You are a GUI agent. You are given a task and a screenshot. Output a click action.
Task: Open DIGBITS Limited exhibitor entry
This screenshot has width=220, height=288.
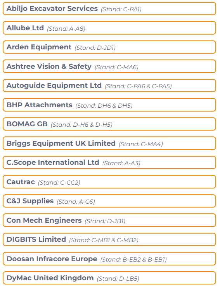pyautogui.click(x=109, y=239)
